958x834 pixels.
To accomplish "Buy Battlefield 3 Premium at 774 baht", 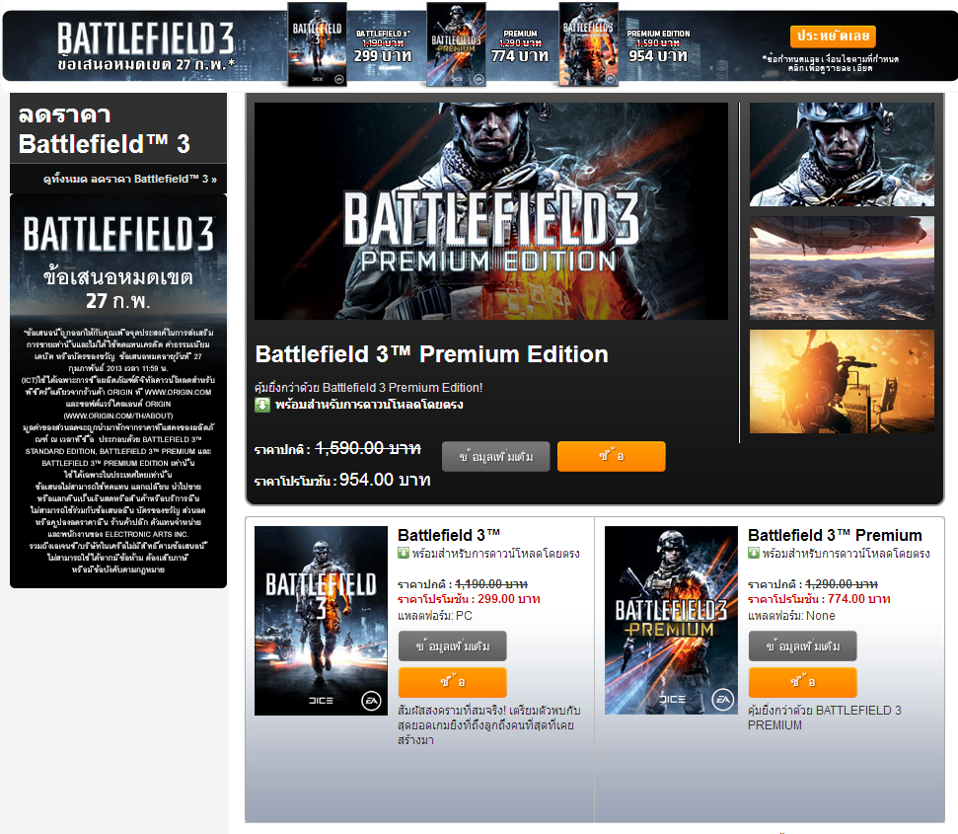I will click(802, 682).
